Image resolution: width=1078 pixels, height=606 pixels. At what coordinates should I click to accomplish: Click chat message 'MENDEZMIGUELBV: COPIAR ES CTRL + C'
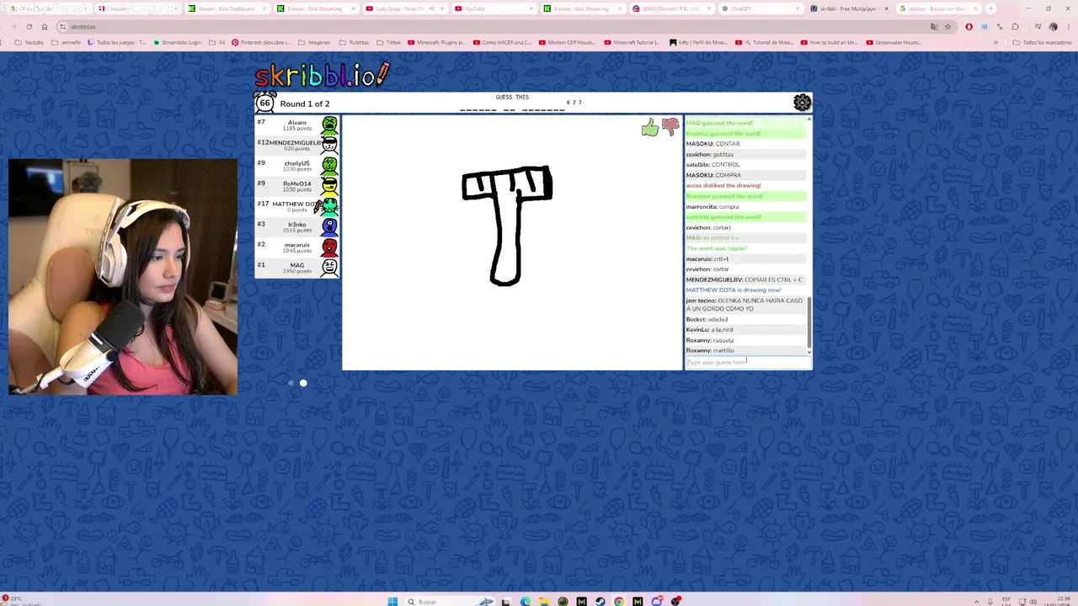pos(745,279)
